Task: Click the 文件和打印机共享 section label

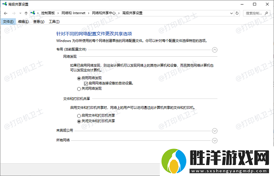Action: point(77,99)
